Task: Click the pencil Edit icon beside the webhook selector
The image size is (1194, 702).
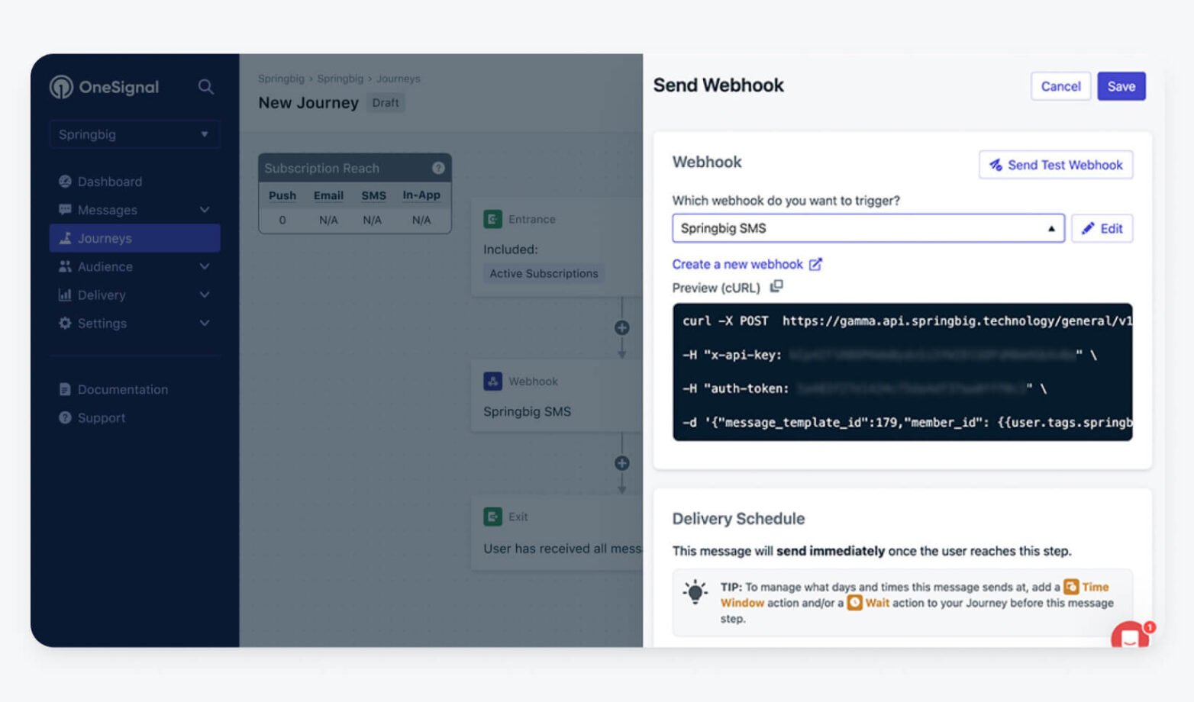Action: tap(1087, 228)
